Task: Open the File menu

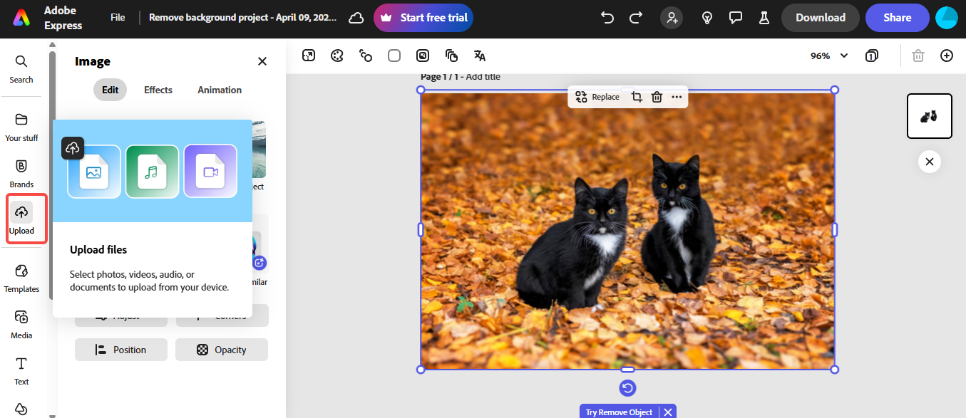Action: pos(118,18)
